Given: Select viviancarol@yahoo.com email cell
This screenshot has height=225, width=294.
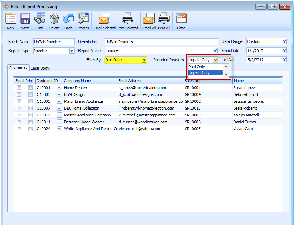Looking at the screenshot, I should (x=151, y=129).
